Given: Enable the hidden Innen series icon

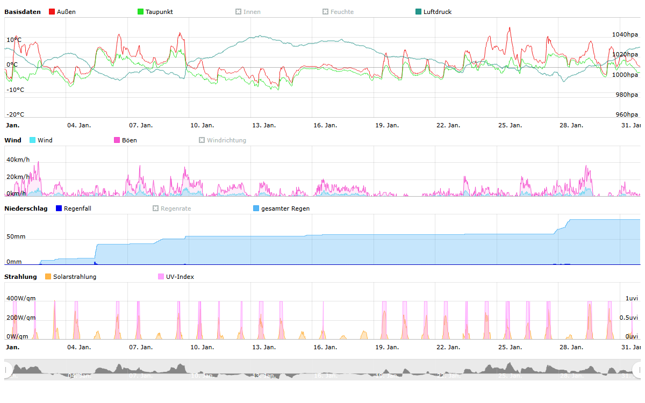Looking at the screenshot, I should [239, 12].
